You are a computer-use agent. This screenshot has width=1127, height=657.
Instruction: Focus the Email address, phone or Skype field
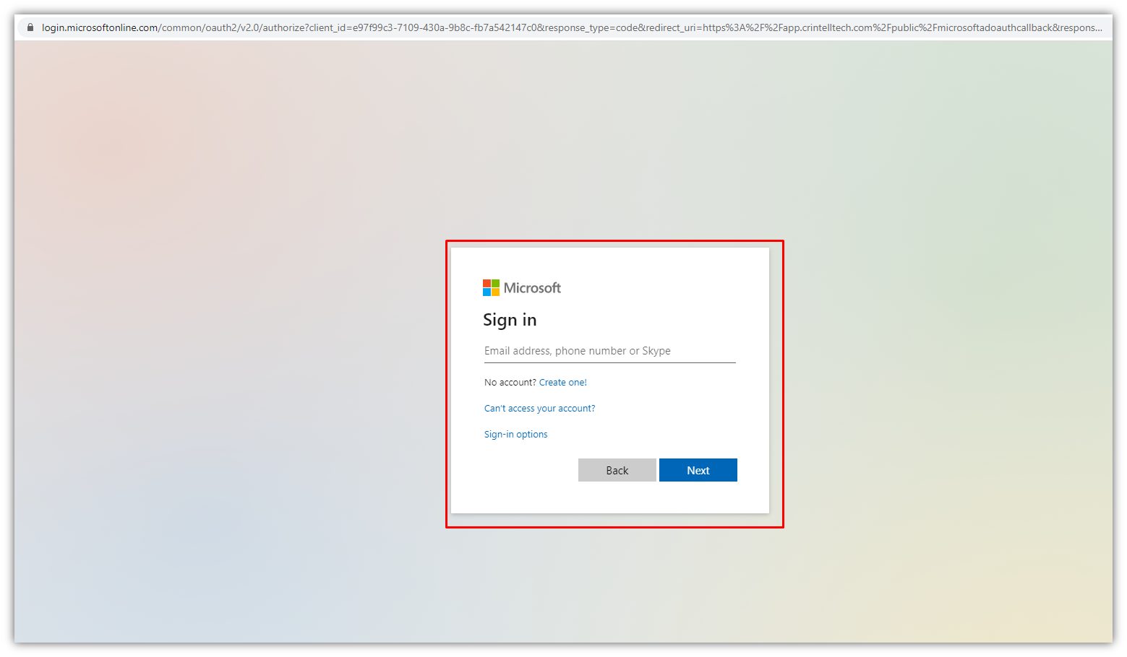point(610,351)
